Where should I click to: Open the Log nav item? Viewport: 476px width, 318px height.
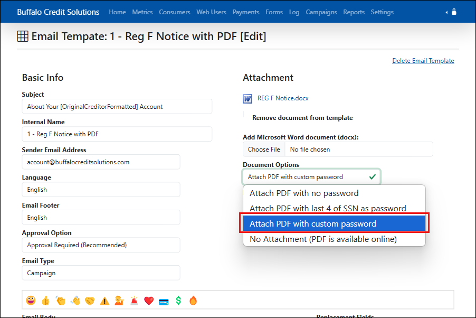pos(294,12)
